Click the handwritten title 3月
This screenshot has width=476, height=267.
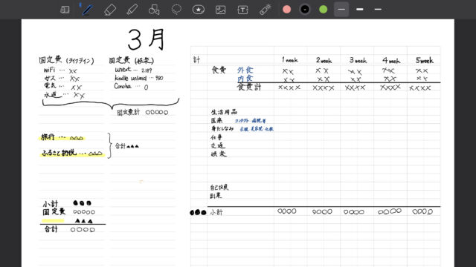point(147,39)
